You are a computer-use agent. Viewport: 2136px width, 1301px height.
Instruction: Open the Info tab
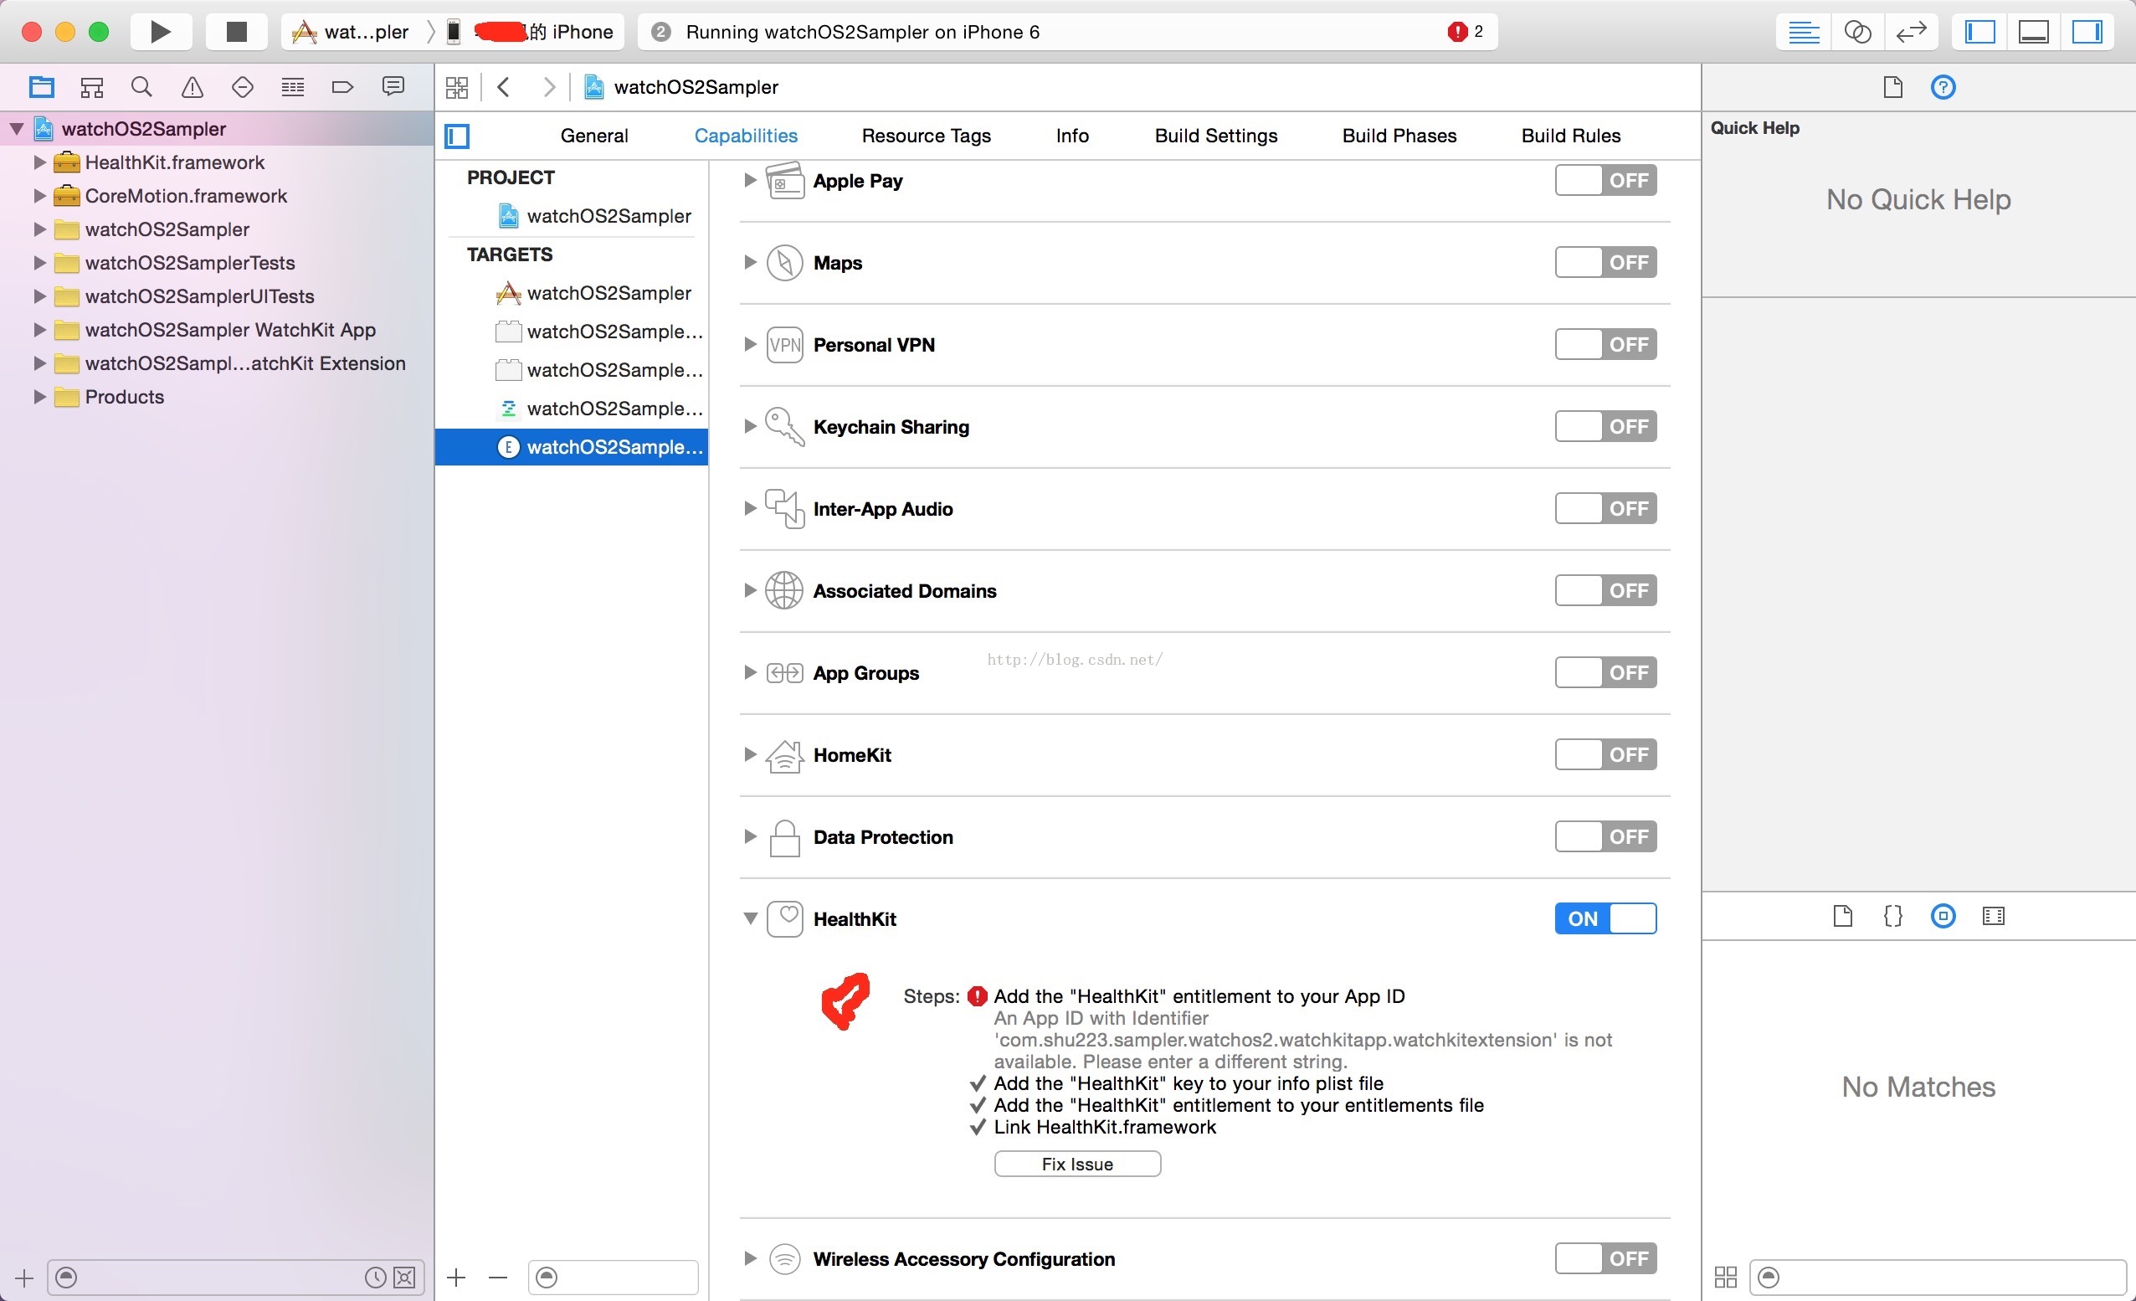click(x=1071, y=136)
